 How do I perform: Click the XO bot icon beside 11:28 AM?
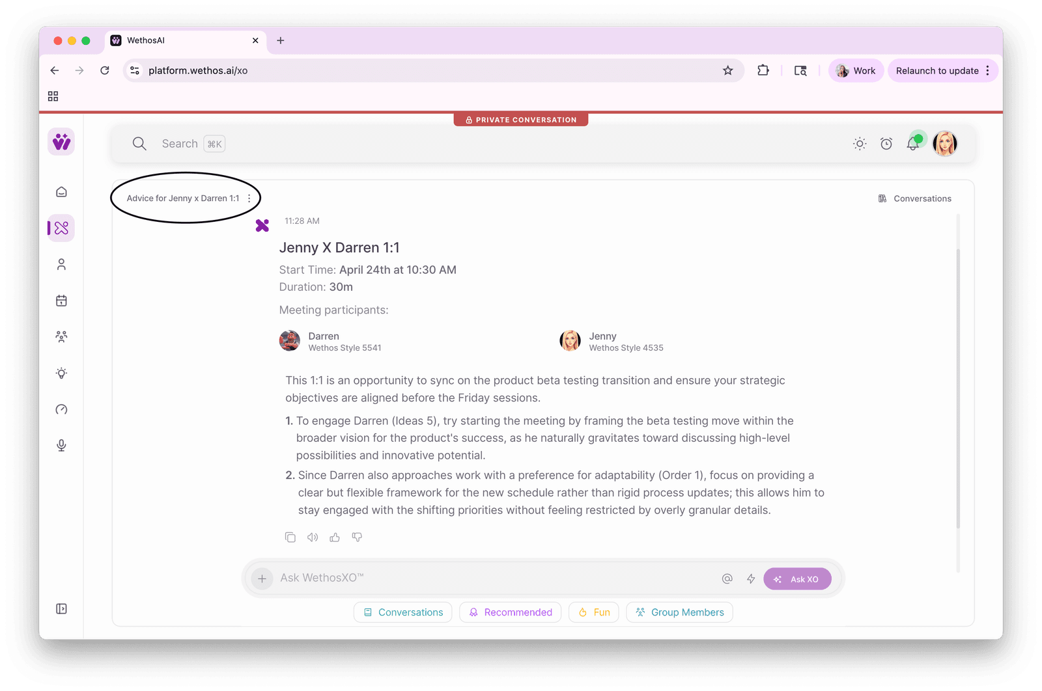pos(262,226)
